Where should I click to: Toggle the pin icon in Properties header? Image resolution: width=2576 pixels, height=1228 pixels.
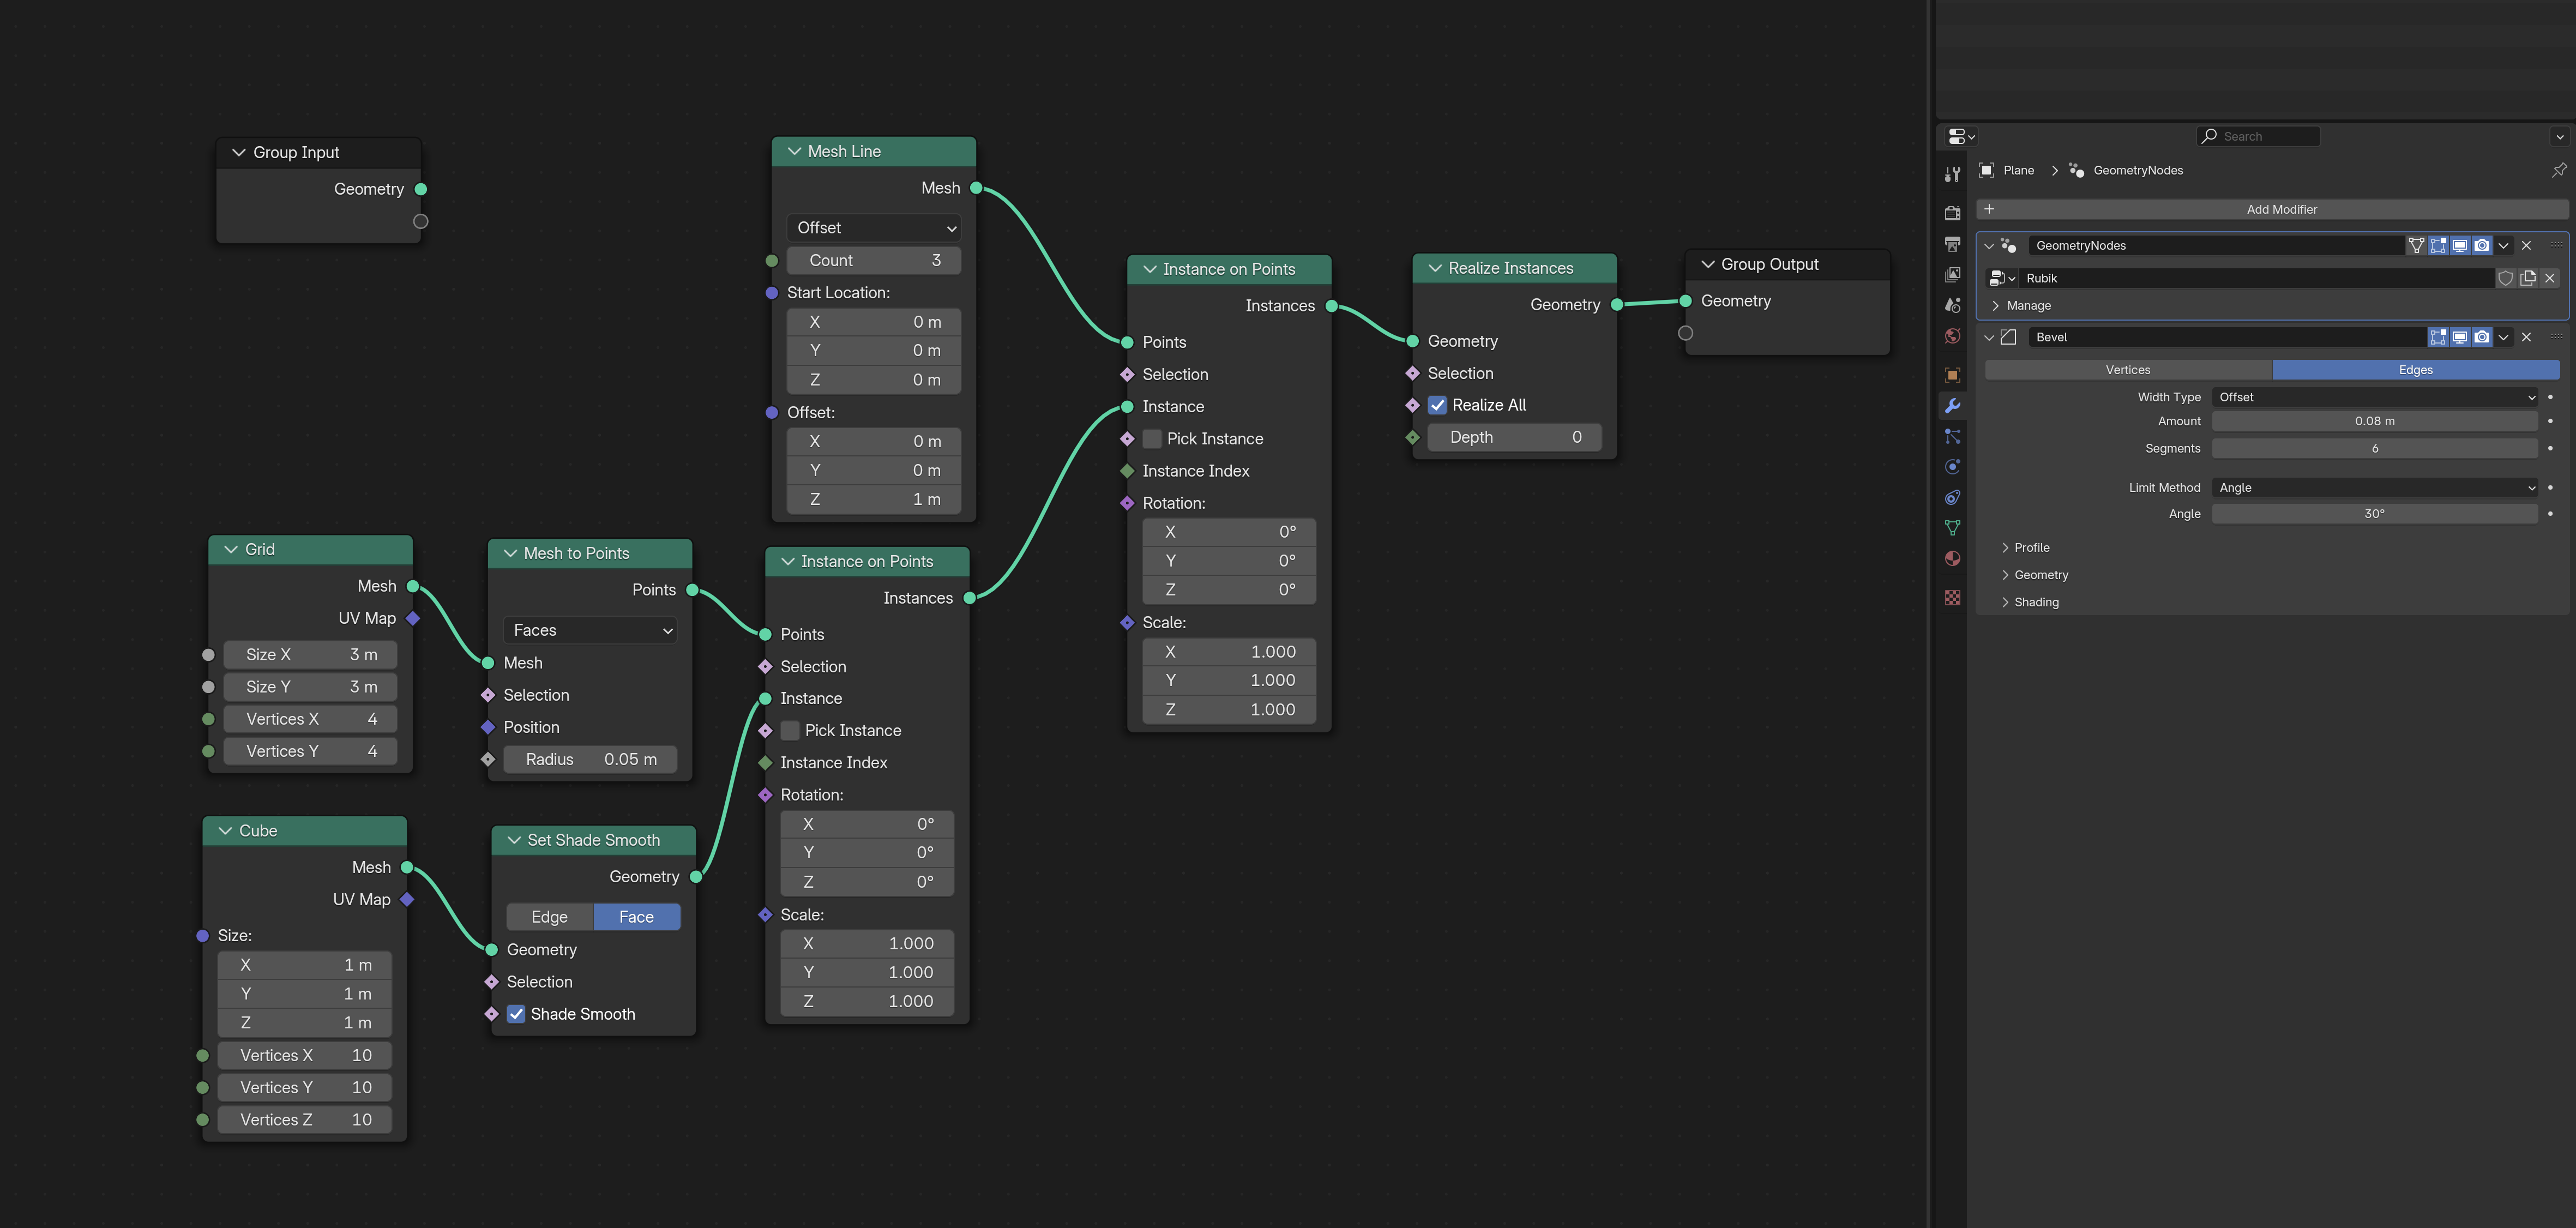(2558, 170)
